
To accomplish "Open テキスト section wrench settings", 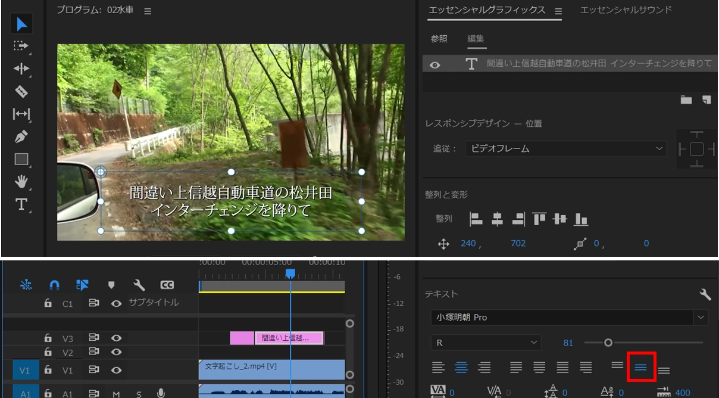I will [705, 294].
